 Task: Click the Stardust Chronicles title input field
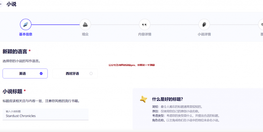pyautogui.click(x=45, y=116)
